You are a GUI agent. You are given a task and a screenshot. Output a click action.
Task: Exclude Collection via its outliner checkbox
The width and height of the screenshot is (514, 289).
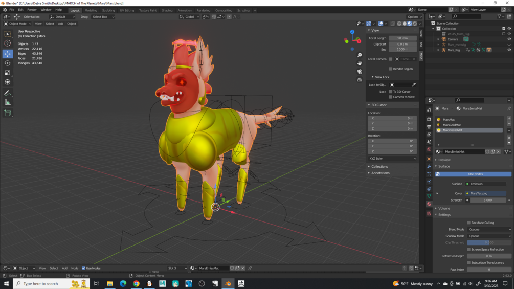click(x=504, y=29)
